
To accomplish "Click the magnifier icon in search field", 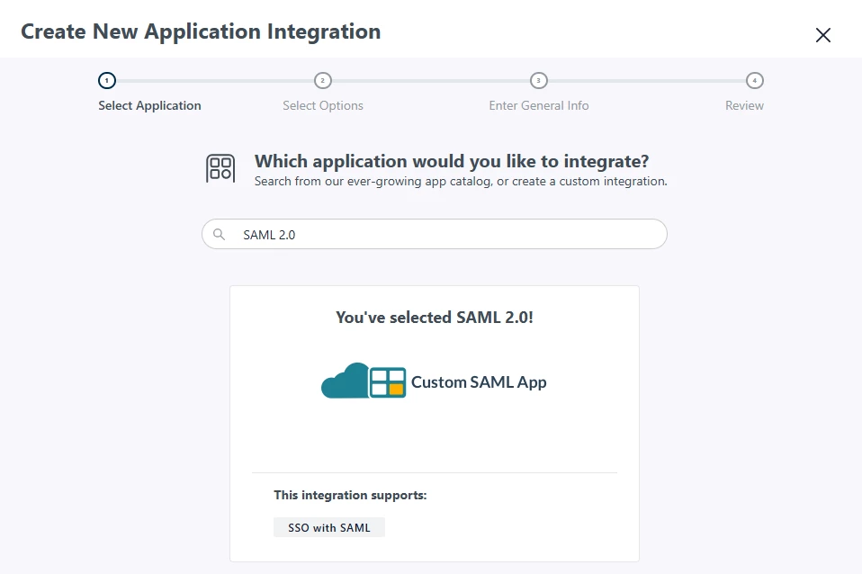I will [x=219, y=234].
